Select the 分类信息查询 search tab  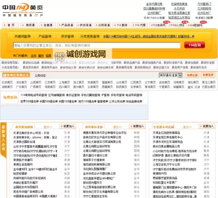click(x=90, y=36)
